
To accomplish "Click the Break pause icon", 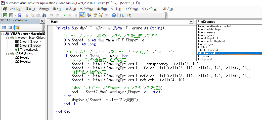I will point(70,15).
